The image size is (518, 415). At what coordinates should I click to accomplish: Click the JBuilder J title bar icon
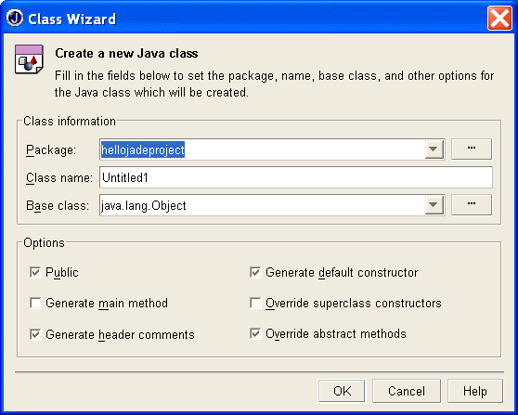point(15,19)
